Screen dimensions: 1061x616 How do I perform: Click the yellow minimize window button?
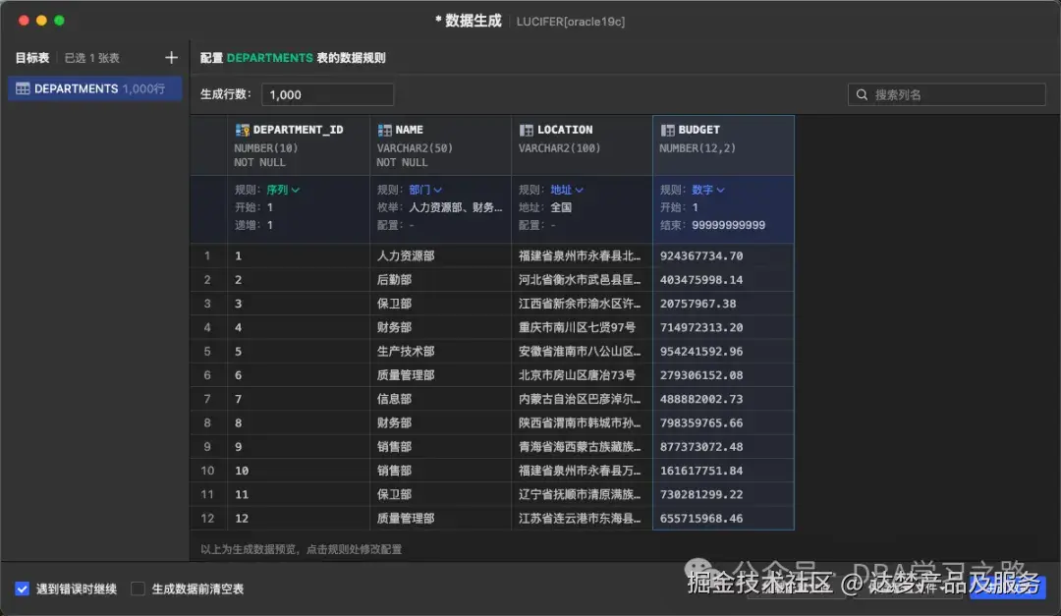[41, 21]
